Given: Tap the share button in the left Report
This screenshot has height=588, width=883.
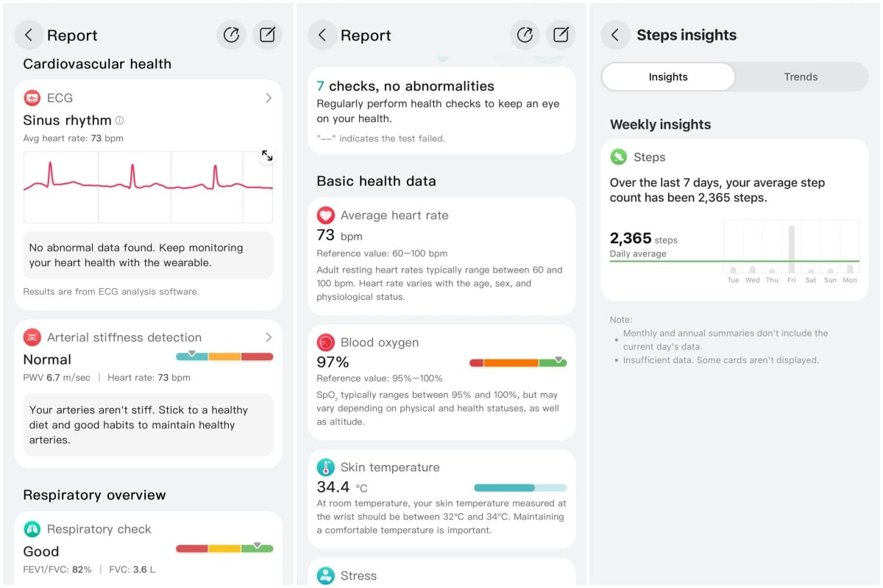Looking at the screenshot, I should coord(231,35).
